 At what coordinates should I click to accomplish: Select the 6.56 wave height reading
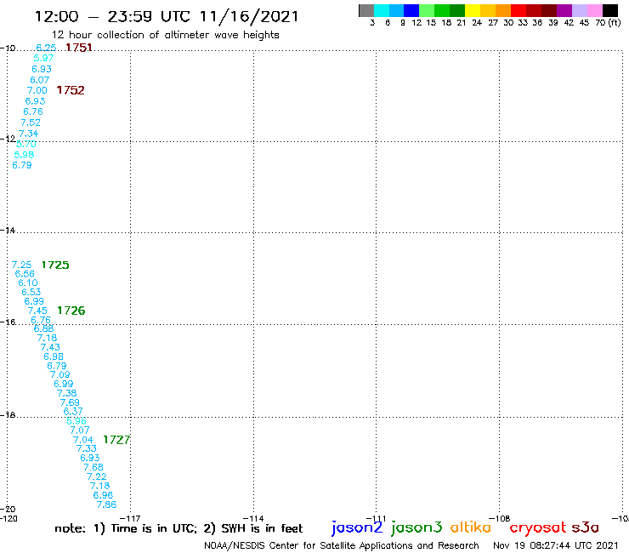pyautogui.click(x=25, y=274)
